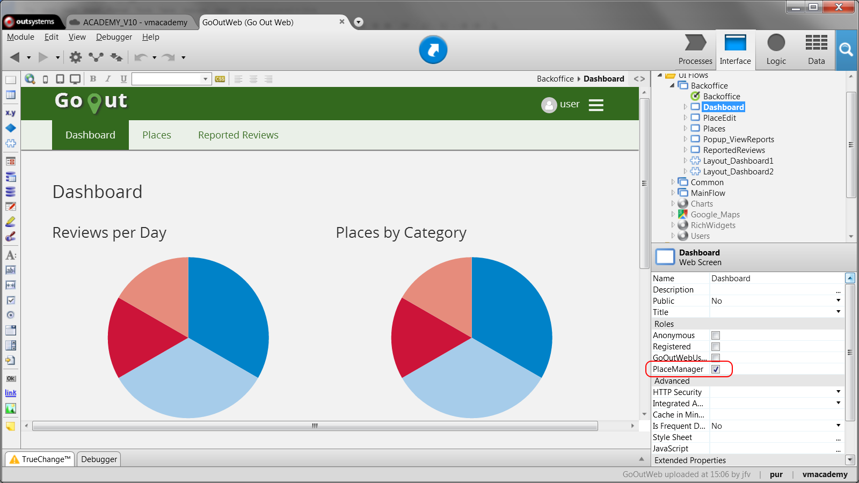
Task: Select the Image widget tool
Action: [11, 408]
